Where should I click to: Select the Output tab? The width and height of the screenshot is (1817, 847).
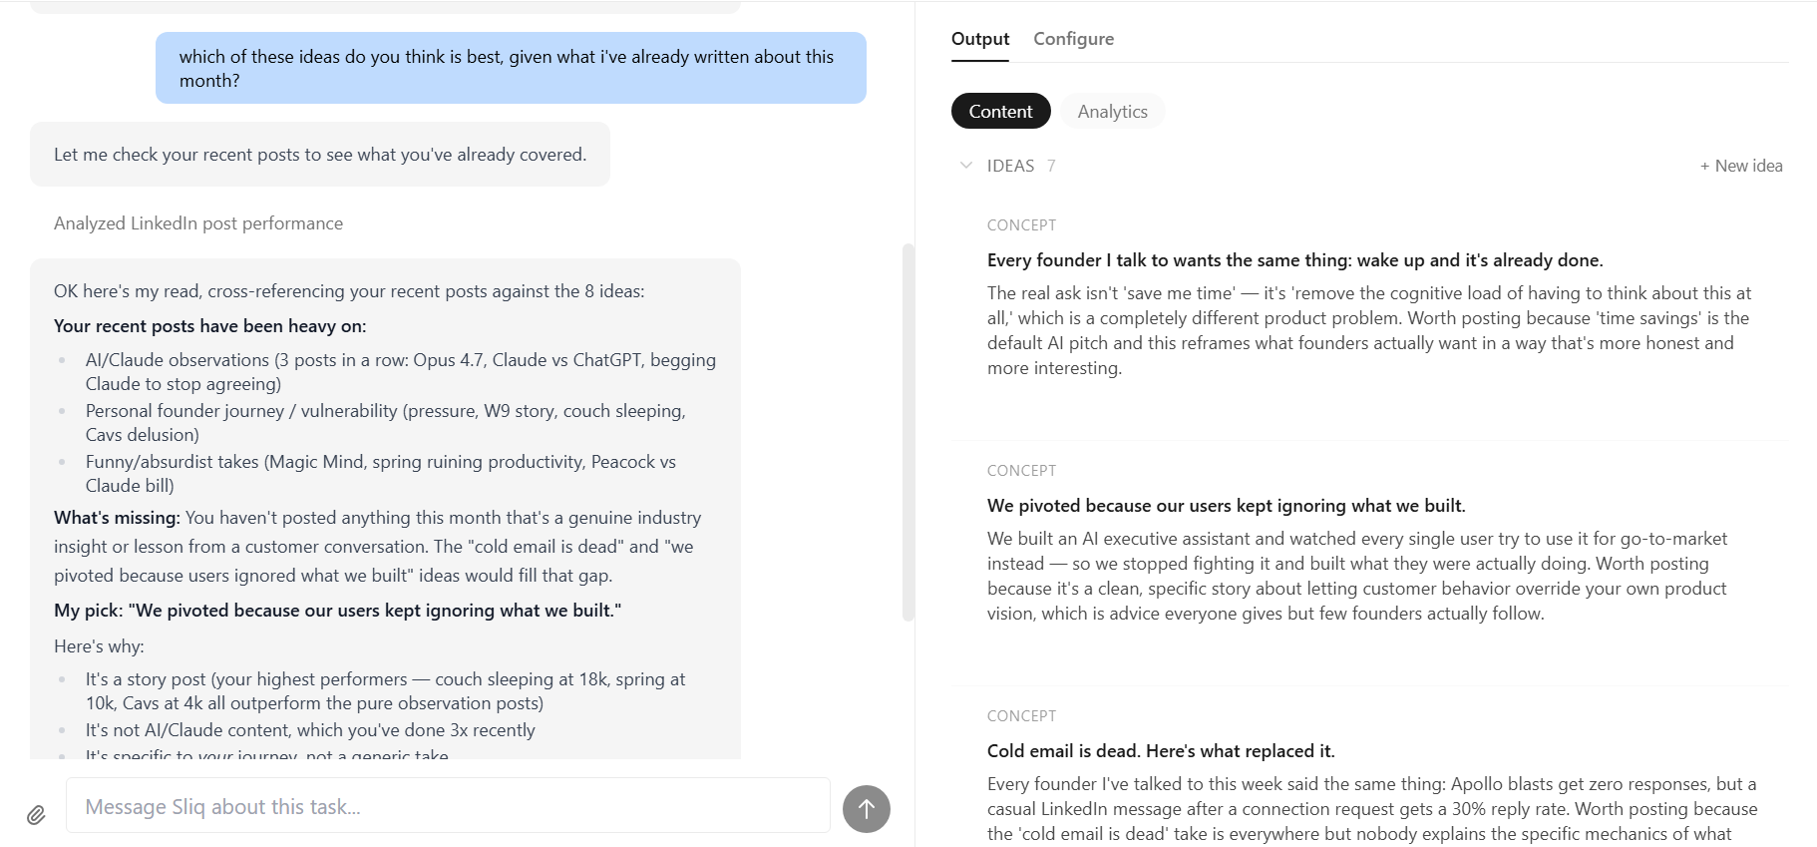[979, 39]
